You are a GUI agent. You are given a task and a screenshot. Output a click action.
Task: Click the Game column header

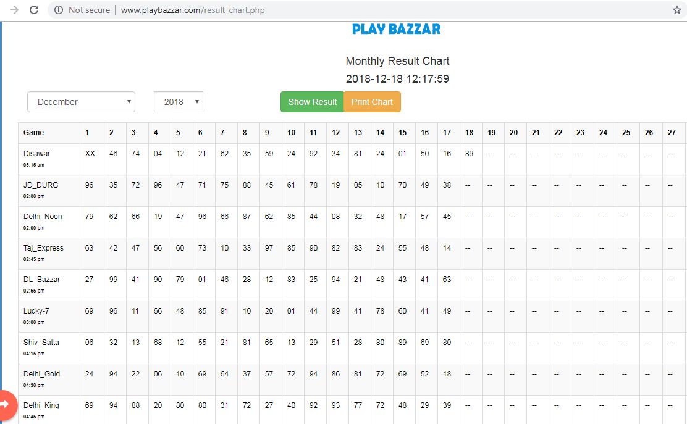coord(34,132)
